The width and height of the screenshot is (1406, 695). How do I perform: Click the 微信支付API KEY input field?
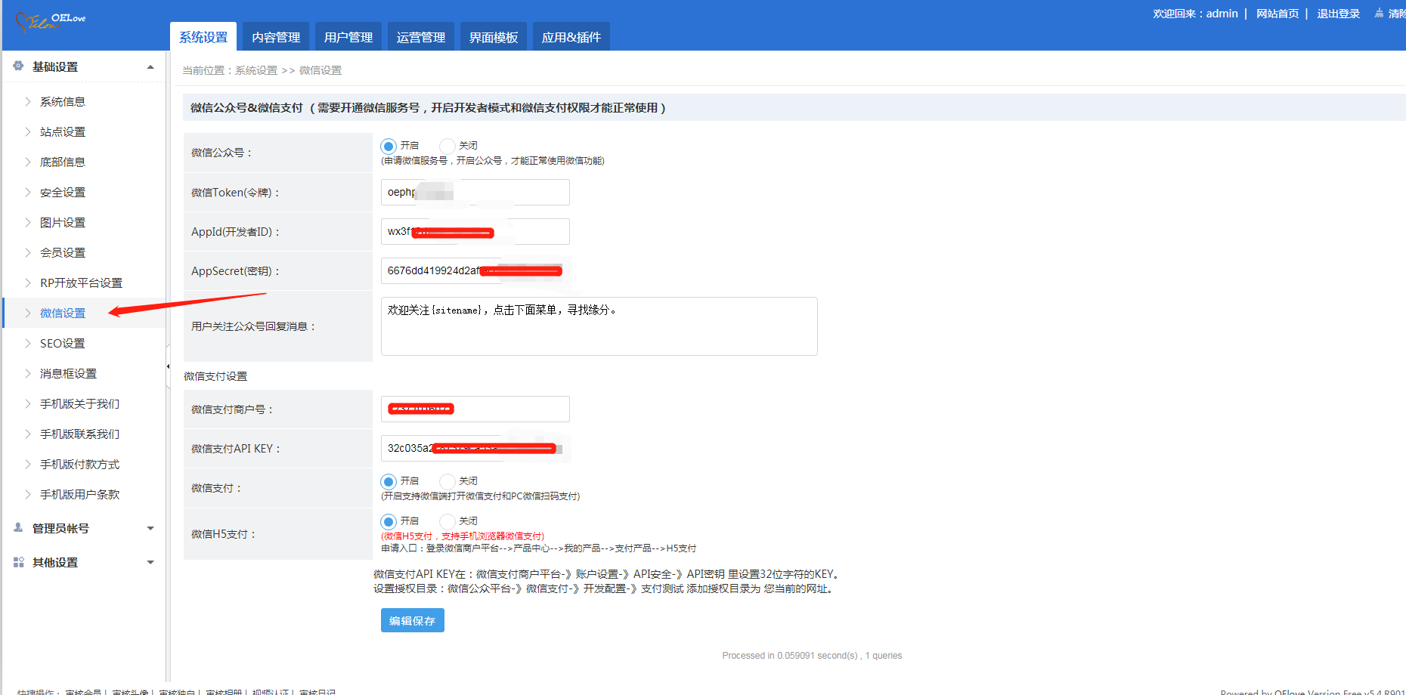[x=475, y=448]
